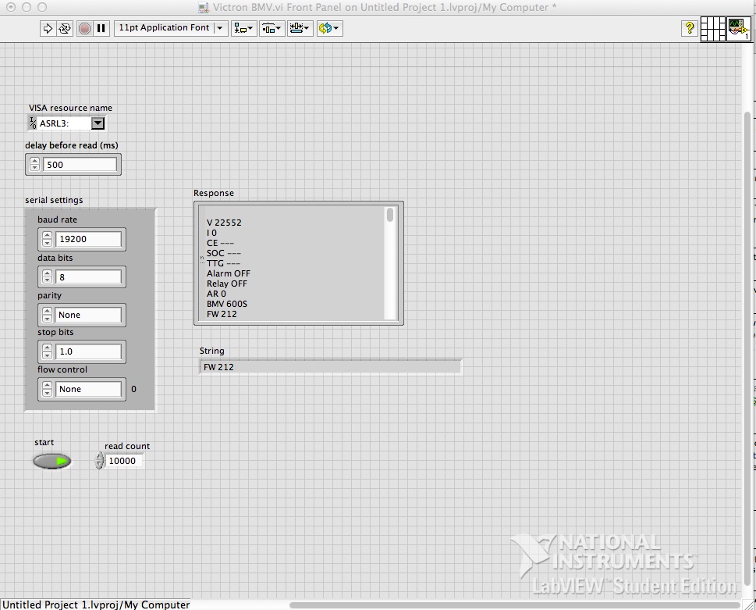Click the read count stepper arrows
Viewport: 756px width, 610px height.
[x=99, y=460]
